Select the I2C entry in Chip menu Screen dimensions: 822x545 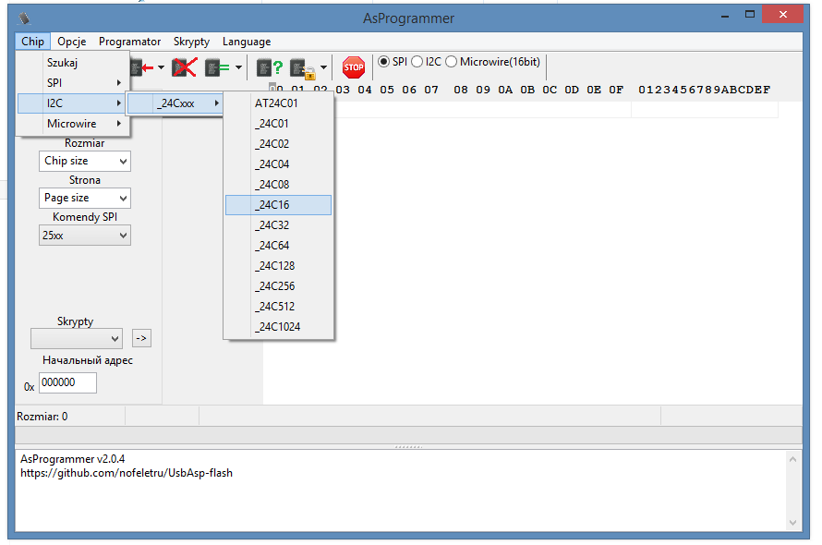coord(71,103)
